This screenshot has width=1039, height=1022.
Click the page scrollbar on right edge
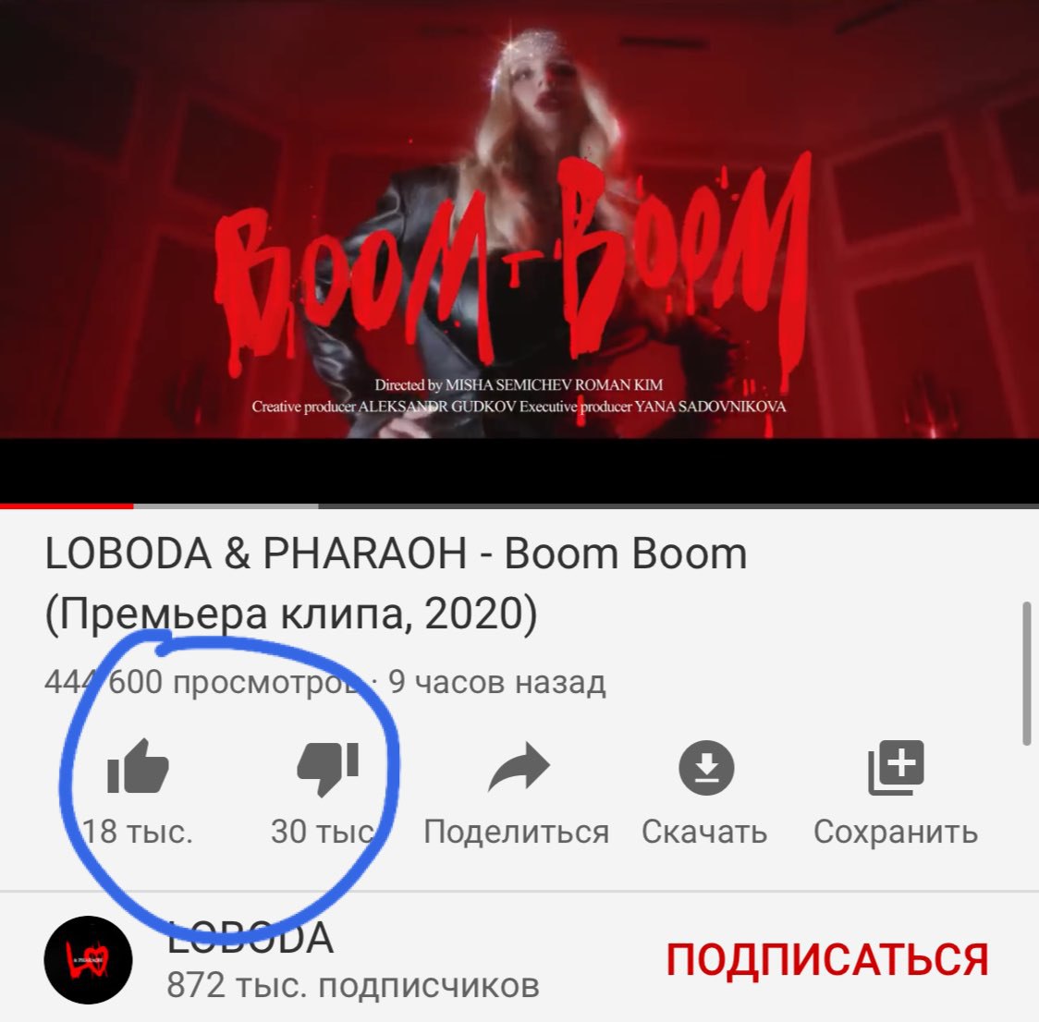click(1026, 673)
